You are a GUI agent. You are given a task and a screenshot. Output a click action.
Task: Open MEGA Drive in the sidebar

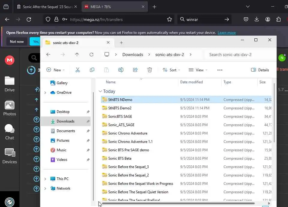tap(10, 84)
